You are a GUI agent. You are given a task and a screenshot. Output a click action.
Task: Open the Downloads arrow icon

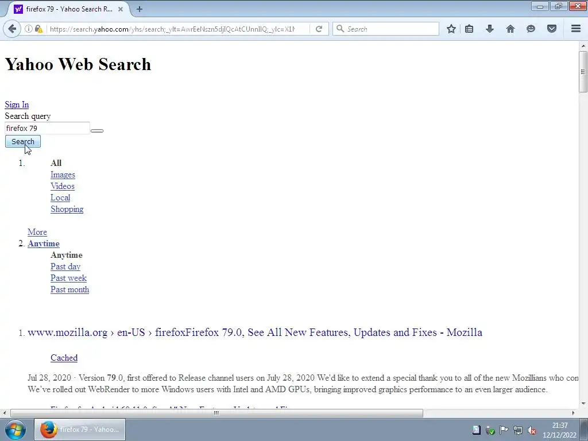click(490, 29)
